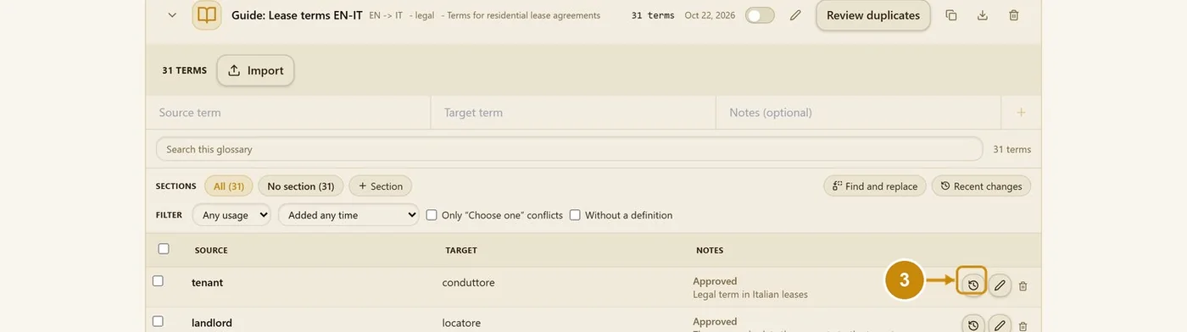Add new term with the plus icon
The image size is (1187, 332).
[x=1021, y=112]
